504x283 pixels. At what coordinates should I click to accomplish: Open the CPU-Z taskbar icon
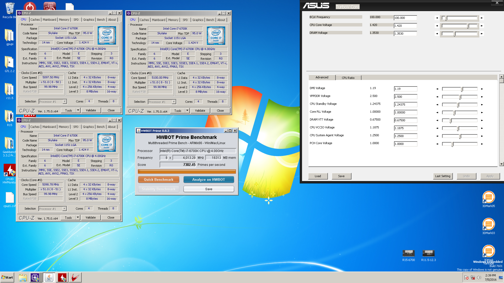pyautogui.click(x=35, y=277)
